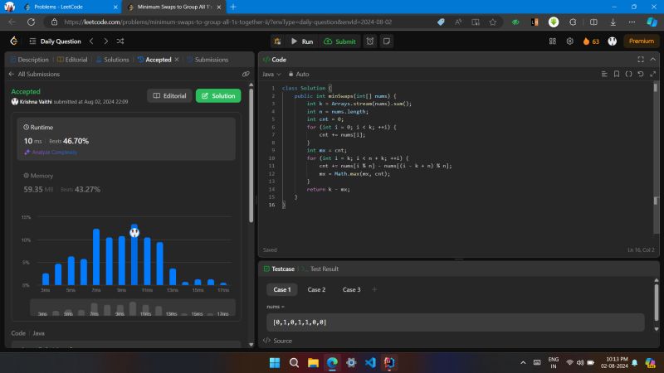Submit the solution with the Submit button
This screenshot has height=373, width=664.
339,41
